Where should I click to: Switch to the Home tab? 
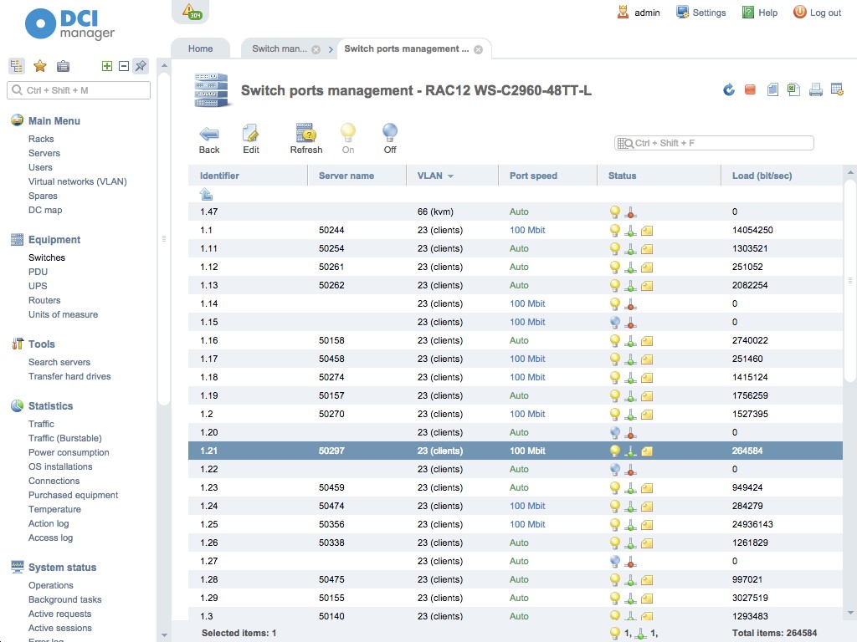click(x=200, y=48)
